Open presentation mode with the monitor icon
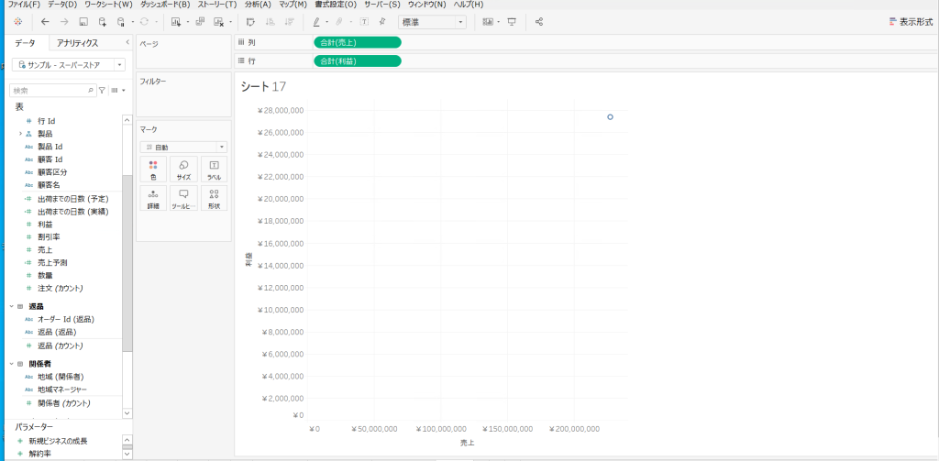This screenshot has height=461, width=939. 512,21
